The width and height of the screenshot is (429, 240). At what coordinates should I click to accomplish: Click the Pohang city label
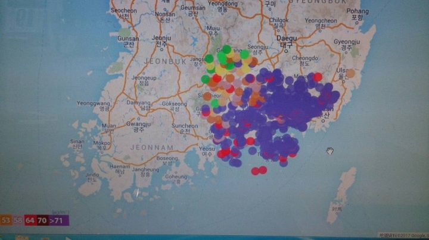click(357, 14)
